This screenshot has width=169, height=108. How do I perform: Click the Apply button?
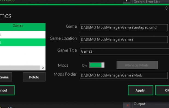[141, 90]
